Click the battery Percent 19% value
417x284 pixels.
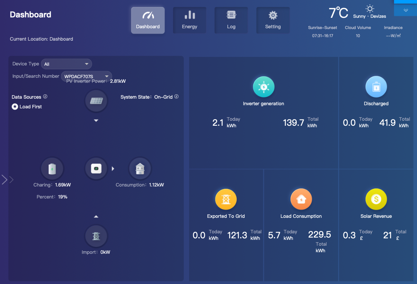click(x=63, y=197)
